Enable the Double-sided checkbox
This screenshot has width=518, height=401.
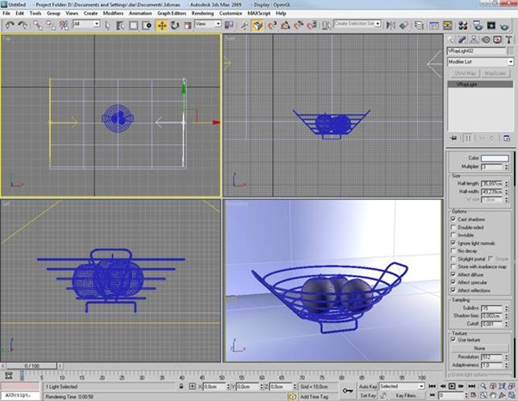click(454, 226)
